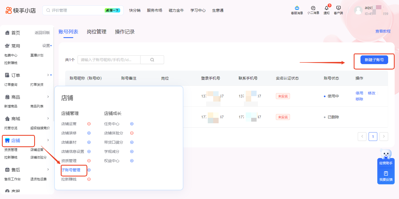Open 权益中心 in the 店铺 popup
This screenshot has width=399, height=199.
(x=112, y=161)
